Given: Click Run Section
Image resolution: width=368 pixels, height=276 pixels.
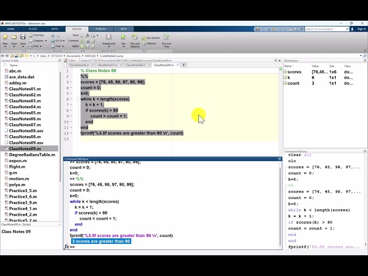Looking at the screenshot, I should (151, 38).
